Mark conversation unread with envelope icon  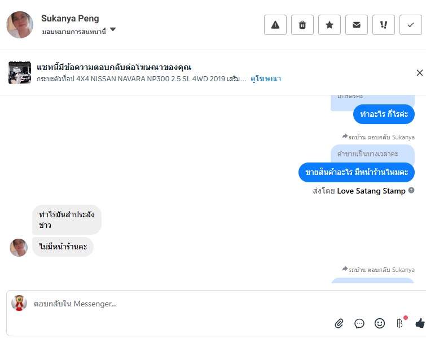point(357,25)
